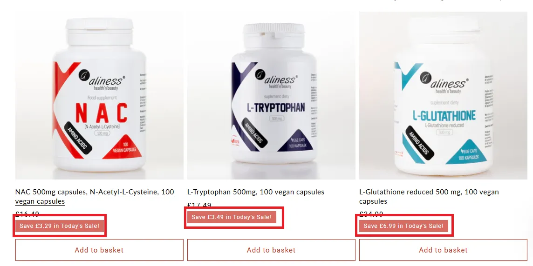Screen dimensions: 533x266
Task: Select the large L-TRYPTOPHAN text on the bottle image
Action: [x=276, y=108]
